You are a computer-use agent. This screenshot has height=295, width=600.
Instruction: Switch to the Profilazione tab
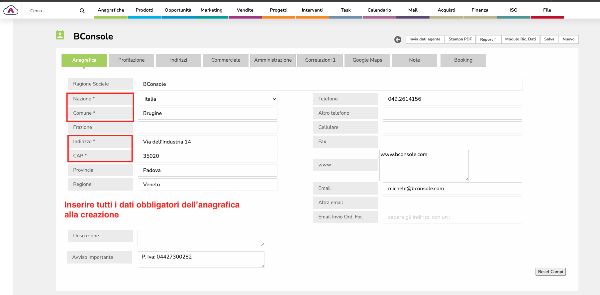[131, 60]
